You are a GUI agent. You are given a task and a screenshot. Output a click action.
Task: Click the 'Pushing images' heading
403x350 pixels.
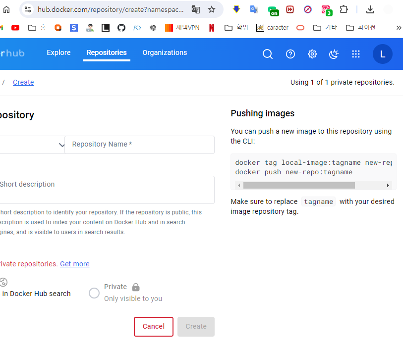click(x=262, y=113)
